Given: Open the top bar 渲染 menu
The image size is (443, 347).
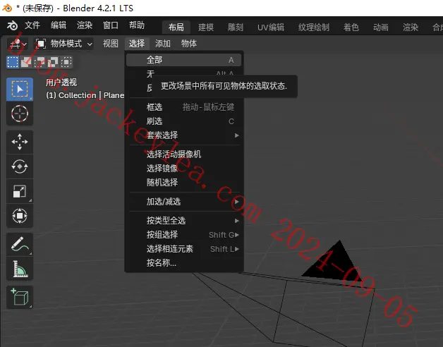Looking at the screenshot, I should pyautogui.click(x=85, y=25).
